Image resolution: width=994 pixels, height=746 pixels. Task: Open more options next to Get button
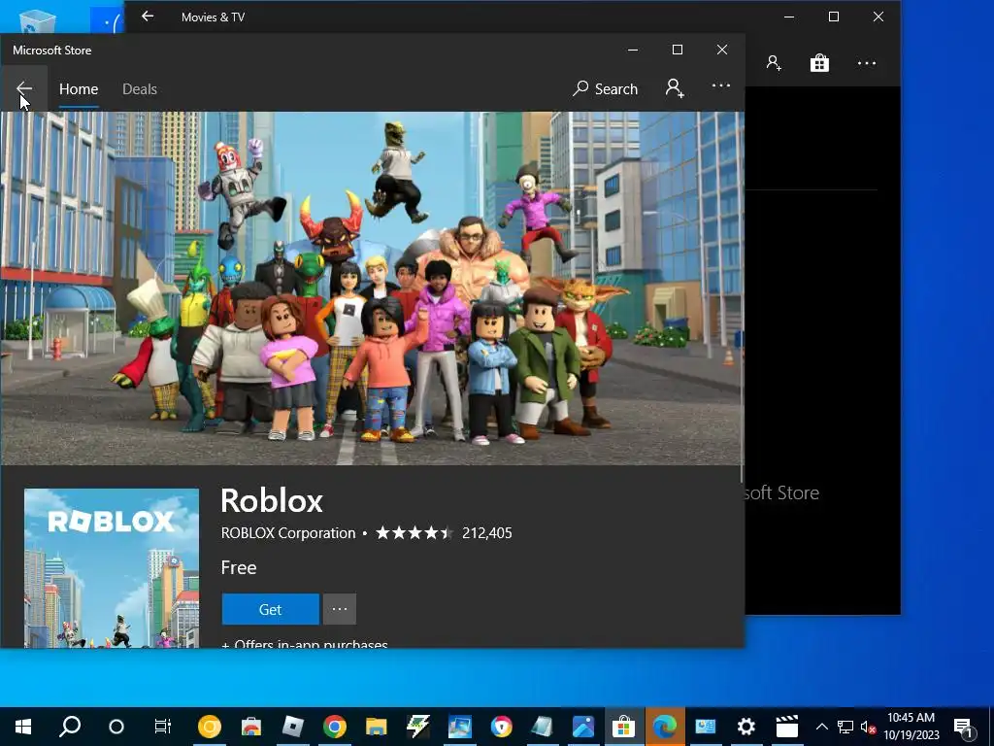click(340, 609)
